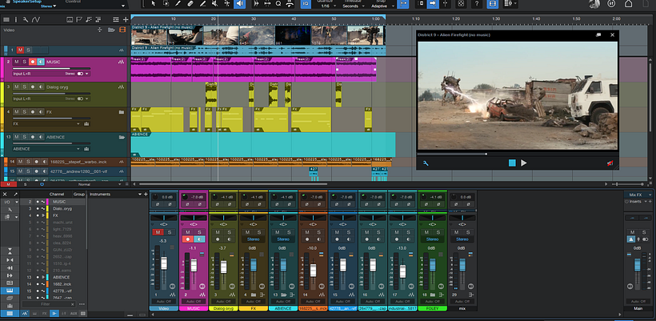This screenshot has height=321, width=656.
Task: Click the orange filmstrip icon on the Video track
Action: (122, 30)
